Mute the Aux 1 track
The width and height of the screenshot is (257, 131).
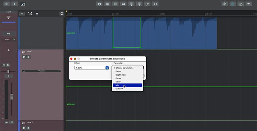24,57
